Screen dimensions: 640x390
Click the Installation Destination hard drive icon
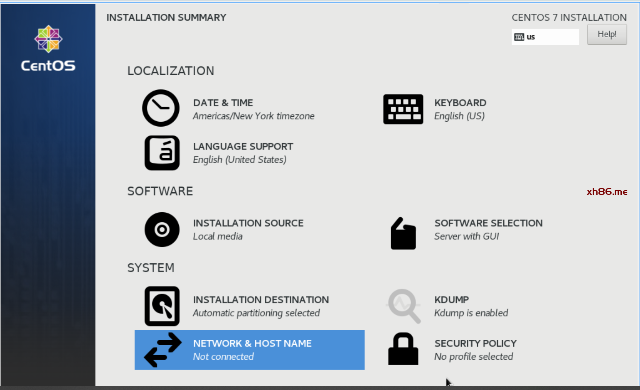click(162, 306)
